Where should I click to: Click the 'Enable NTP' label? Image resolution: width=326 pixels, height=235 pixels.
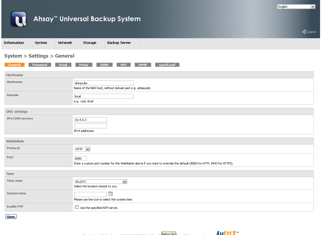coord(15,206)
